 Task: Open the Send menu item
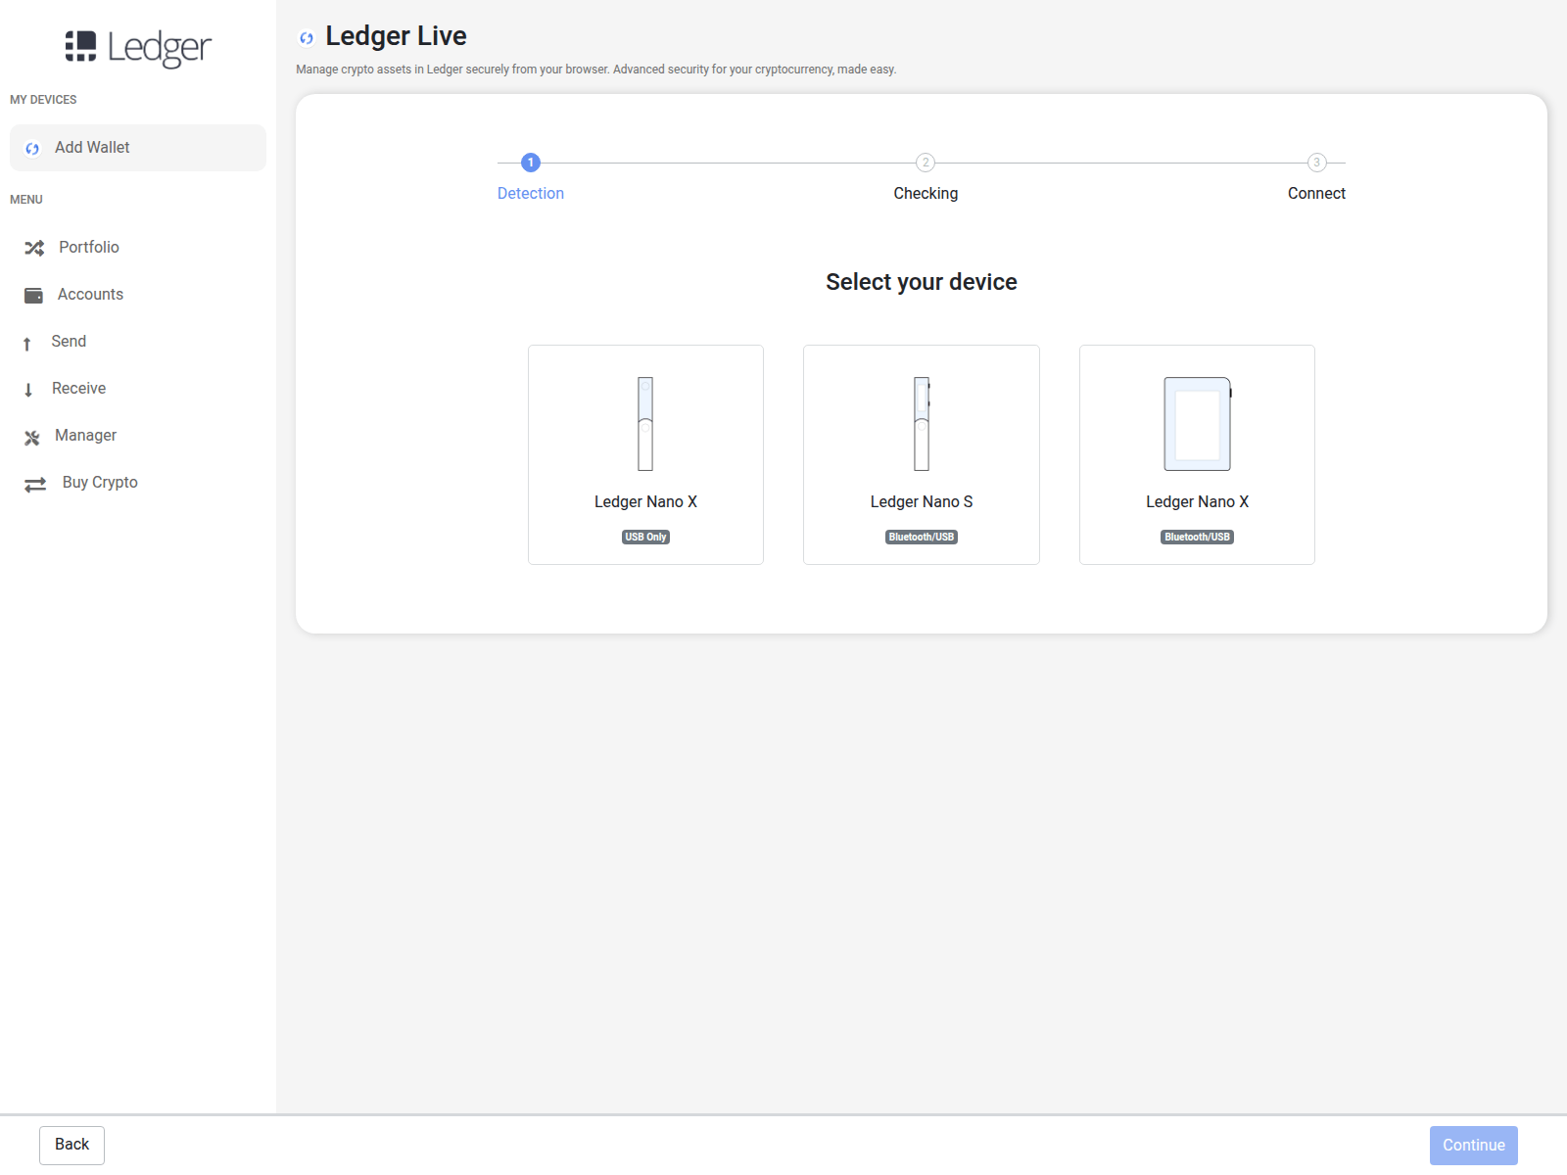click(x=138, y=342)
